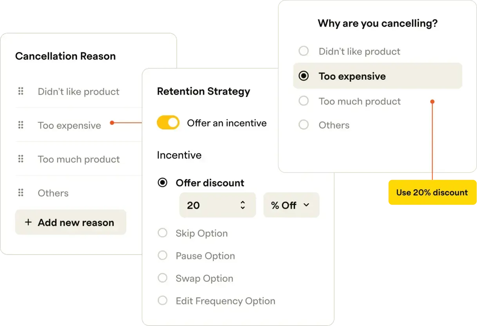477x326 pixels.
Task: Select Others in the cancelling survey
Action: tap(304, 125)
